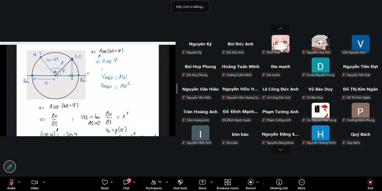The height and width of the screenshot is (191, 382).
Task: Select Lê Công Đức Anh participant tile
Action: pyautogui.click(x=281, y=90)
